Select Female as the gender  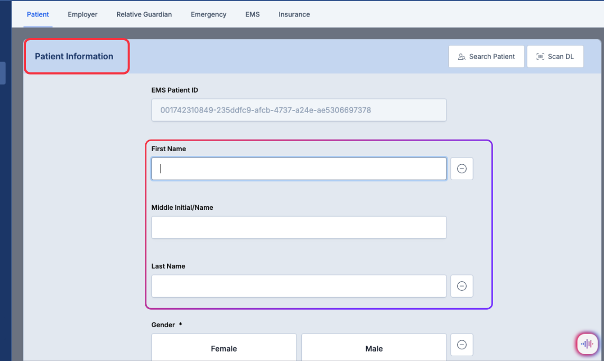click(224, 348)
